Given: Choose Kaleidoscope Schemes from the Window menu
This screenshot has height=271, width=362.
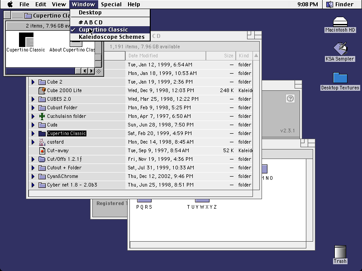Looking at the screenshot, I should pos(110,37).
